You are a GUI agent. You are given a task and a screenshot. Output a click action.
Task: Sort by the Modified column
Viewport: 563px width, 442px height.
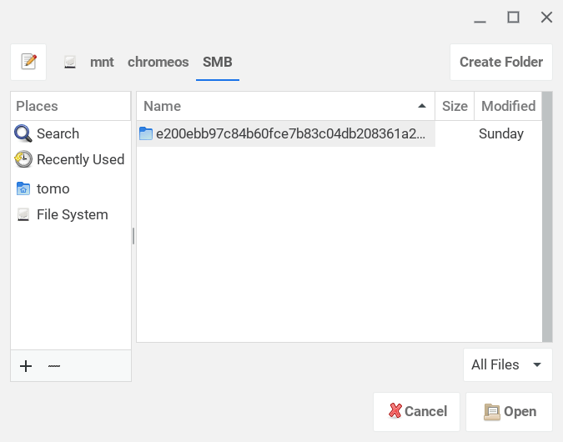coord(508,106)
